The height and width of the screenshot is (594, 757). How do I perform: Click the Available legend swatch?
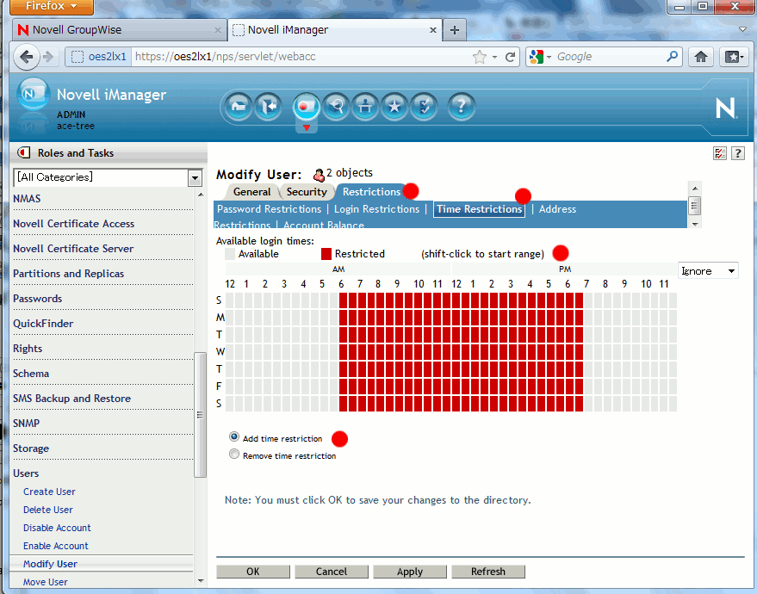click(x=230, y=254)
